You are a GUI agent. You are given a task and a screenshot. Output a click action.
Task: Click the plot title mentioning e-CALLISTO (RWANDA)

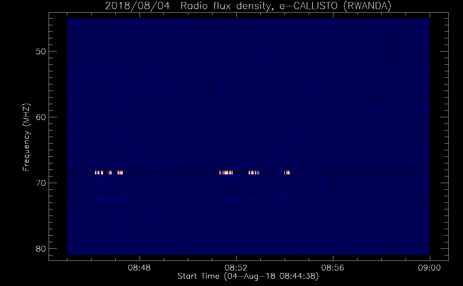click(248, 6)
